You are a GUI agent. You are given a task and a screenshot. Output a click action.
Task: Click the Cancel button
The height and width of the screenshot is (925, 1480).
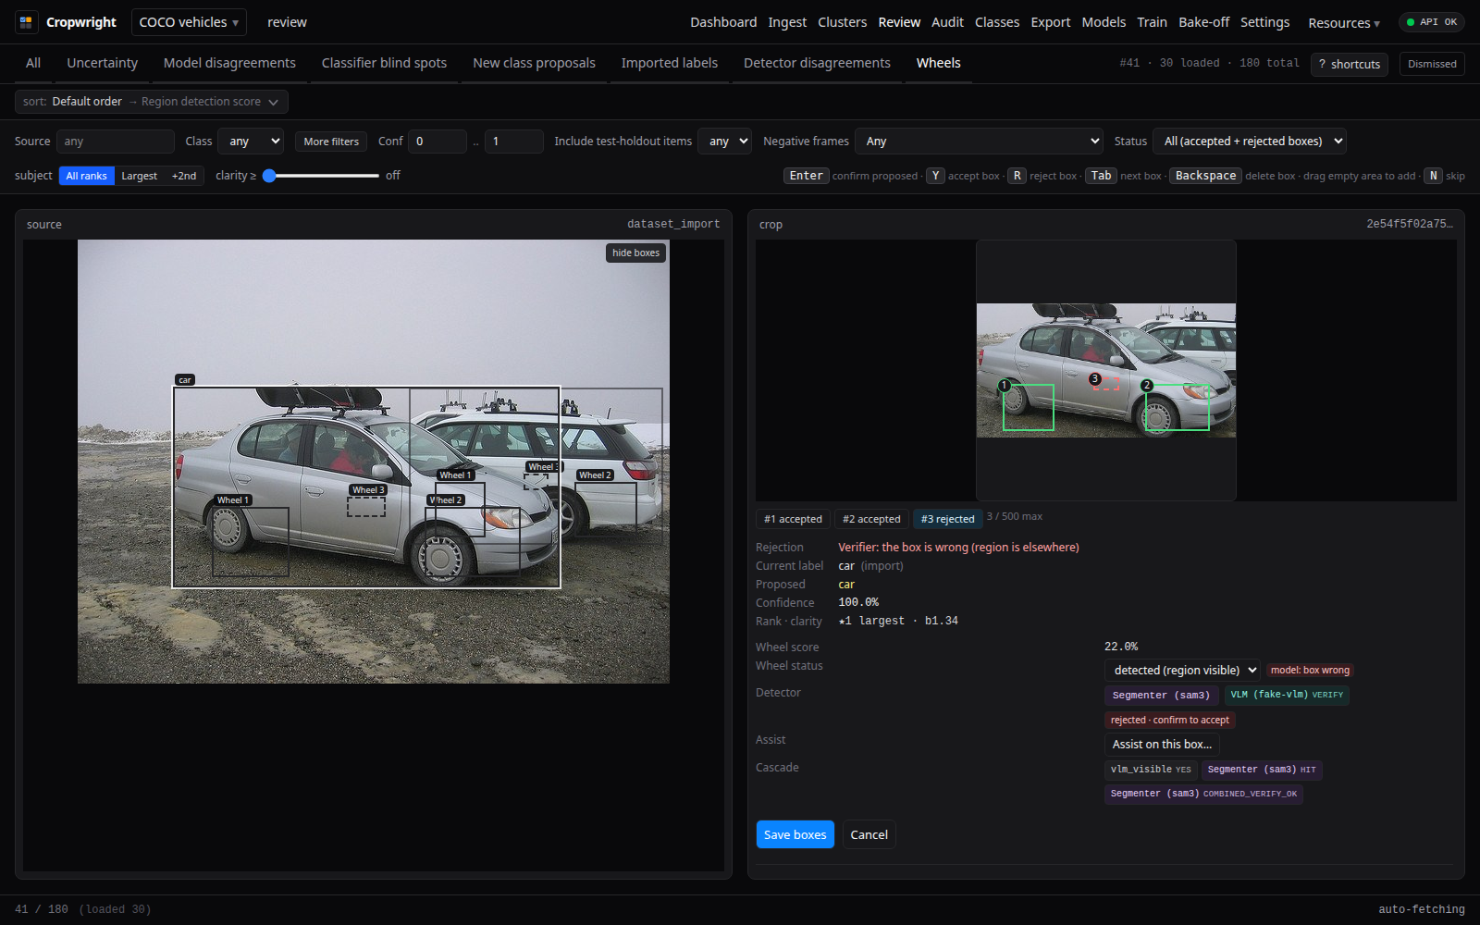[x=869, y=834]
